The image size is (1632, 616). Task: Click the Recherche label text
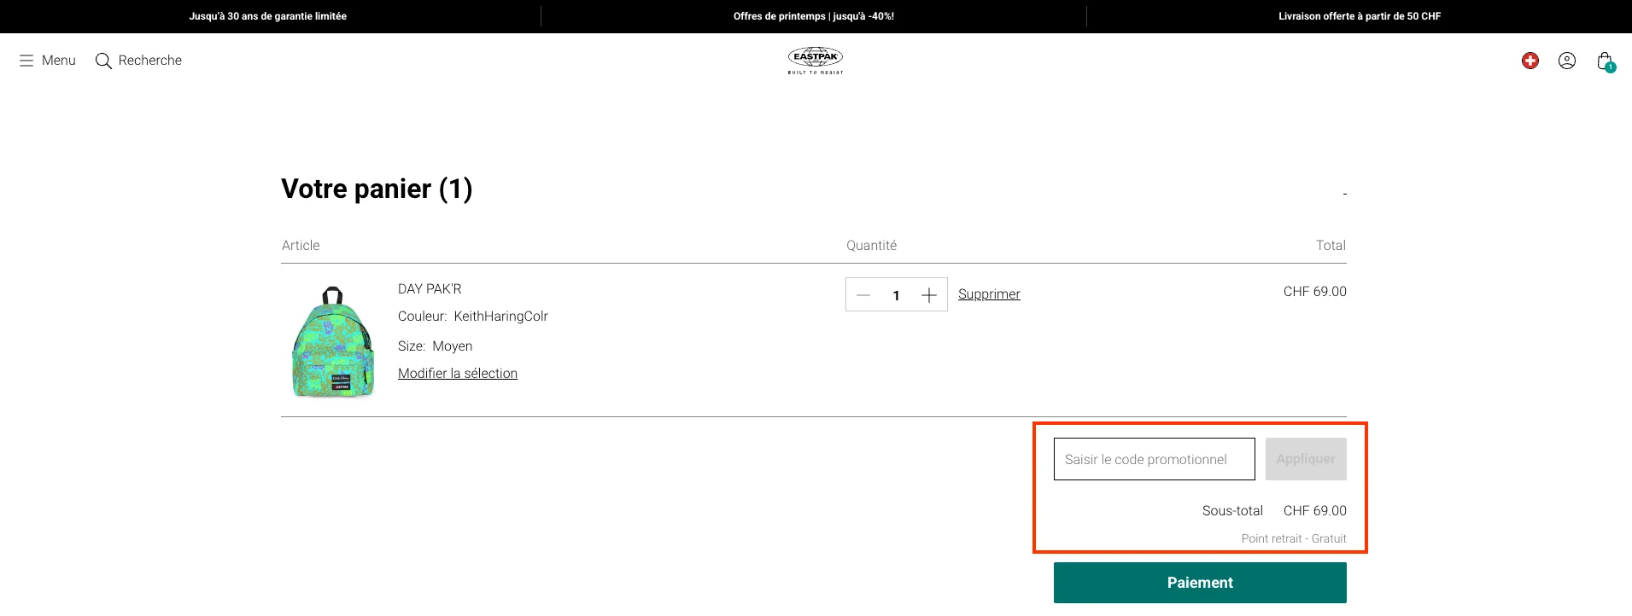coord(150,61)
